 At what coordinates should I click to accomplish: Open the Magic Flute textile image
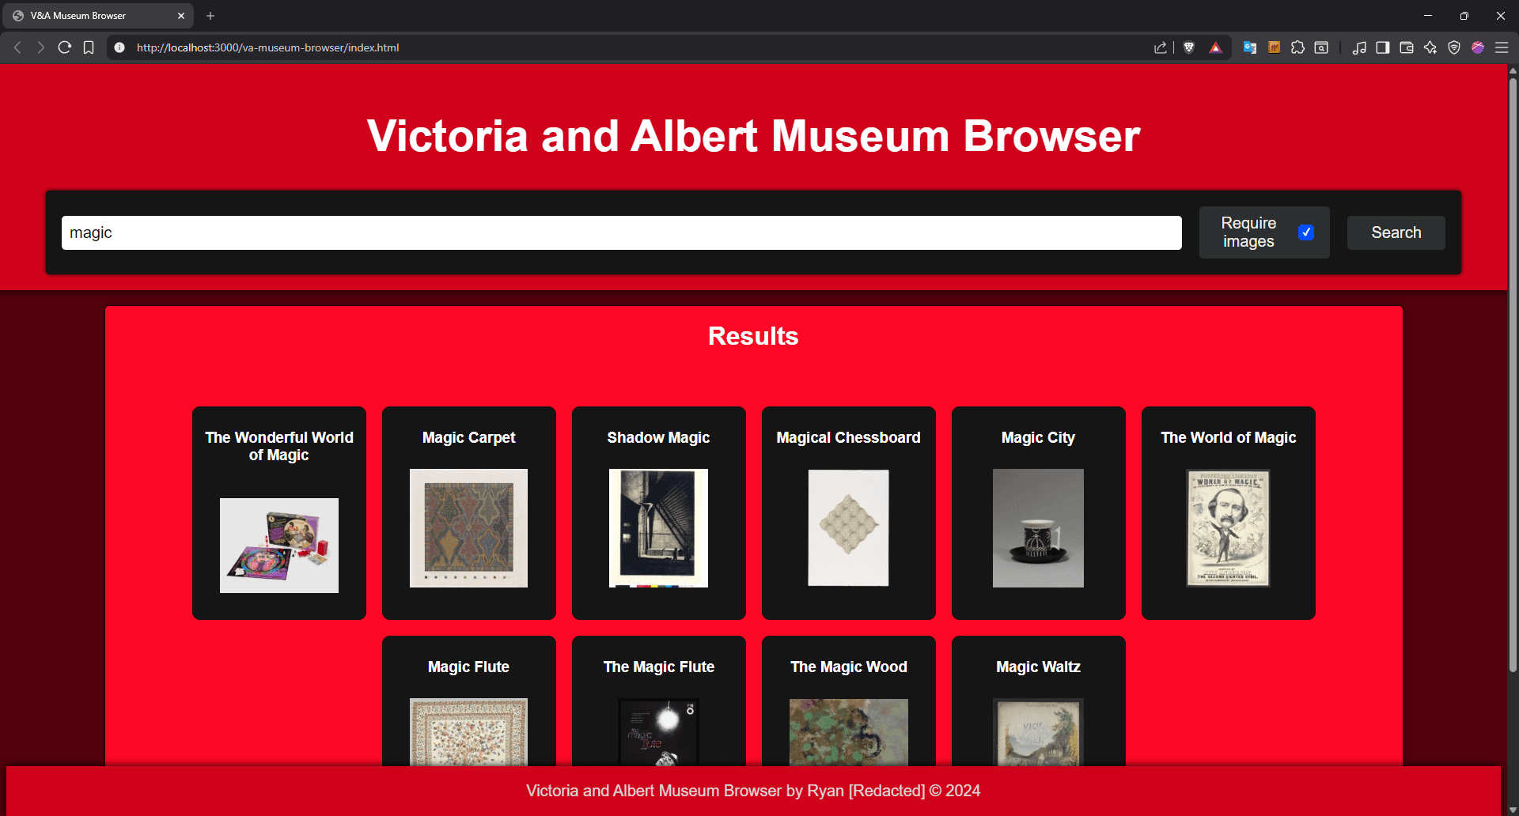tap(469, 731)
